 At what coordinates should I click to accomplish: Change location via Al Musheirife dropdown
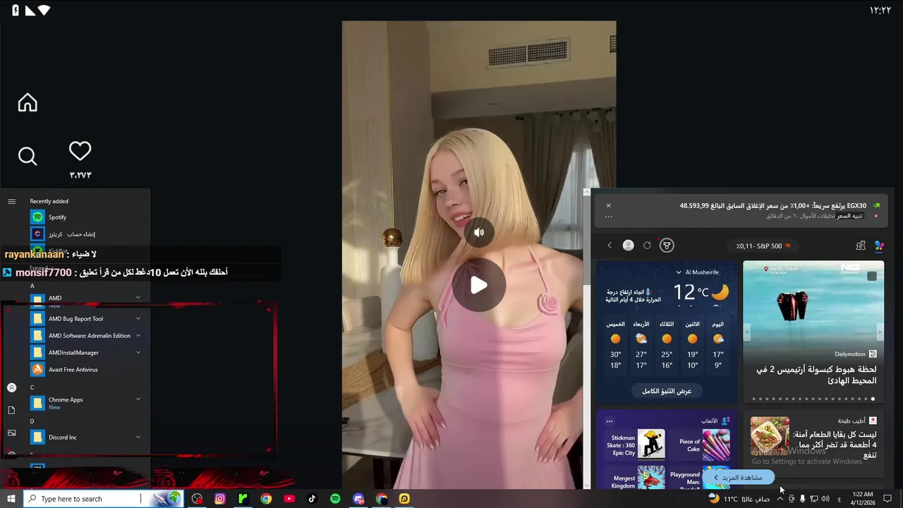pos(698,272)
